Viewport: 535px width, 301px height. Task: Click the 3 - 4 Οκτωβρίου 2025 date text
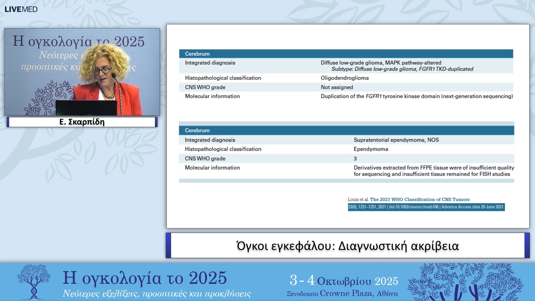tap(344, 280)
